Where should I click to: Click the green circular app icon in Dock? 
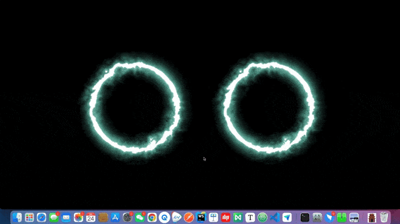click(x=262, y=218)
